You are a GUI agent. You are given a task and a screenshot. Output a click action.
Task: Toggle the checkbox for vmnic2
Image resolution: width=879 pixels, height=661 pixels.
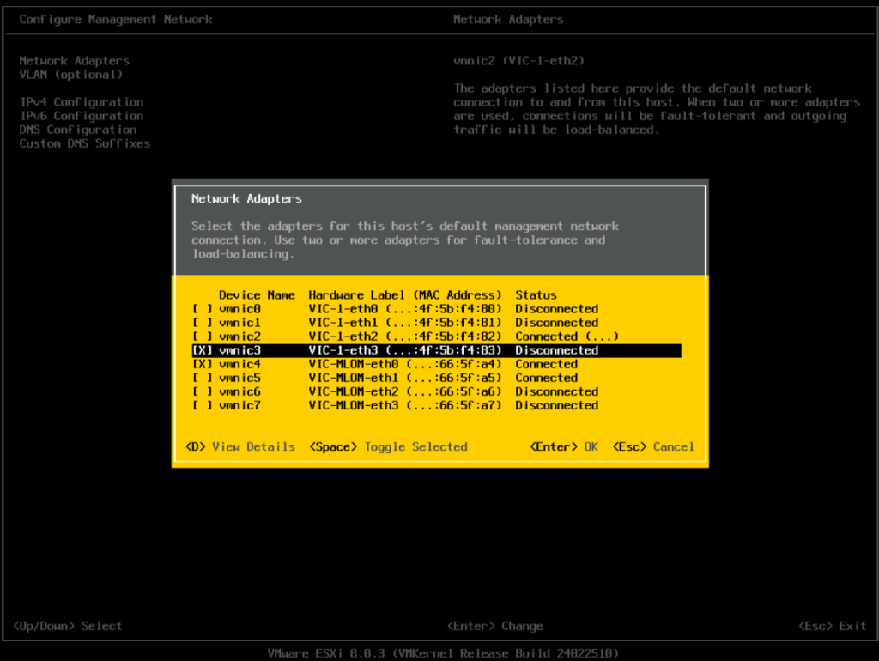203,337
